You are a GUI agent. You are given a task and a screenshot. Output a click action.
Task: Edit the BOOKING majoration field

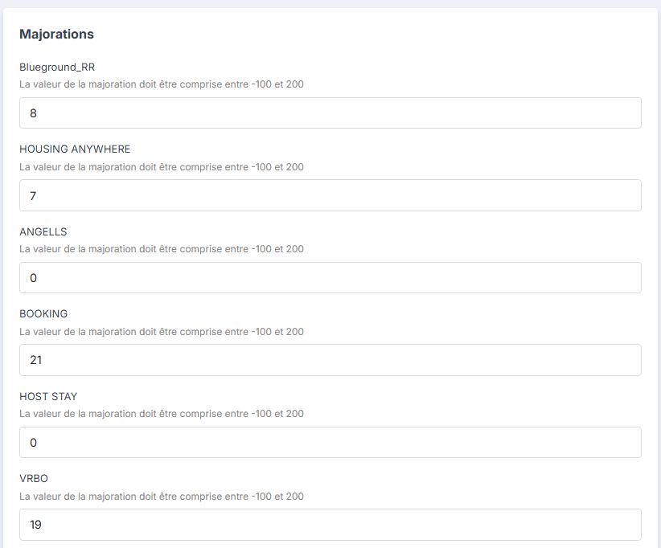(330, 360)
